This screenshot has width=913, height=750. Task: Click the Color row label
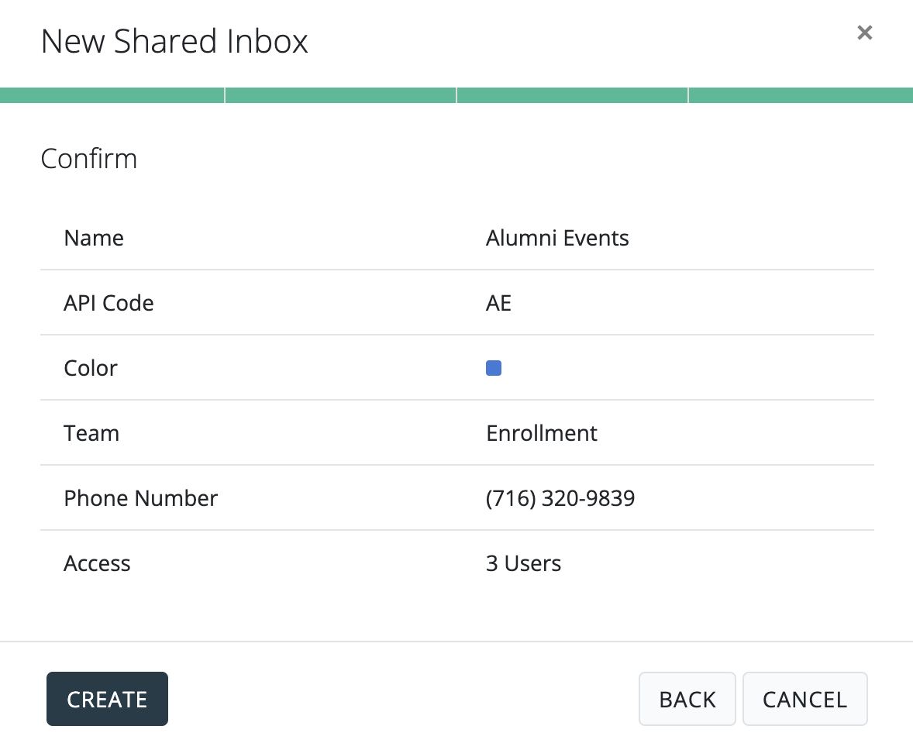click(91, 368)
